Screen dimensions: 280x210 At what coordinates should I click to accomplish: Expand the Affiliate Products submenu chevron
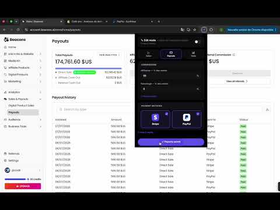click(40, 68)
